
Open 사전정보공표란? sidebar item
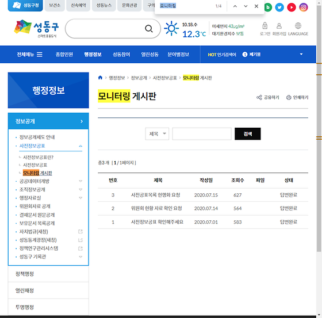(x=38, y=158)
